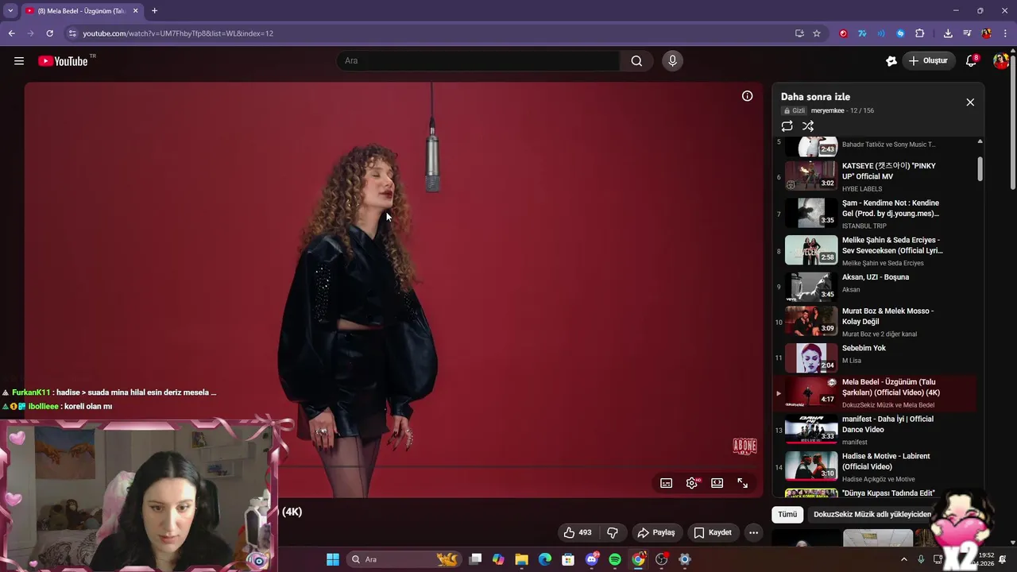
Task: Go to the YouTube home logo
Action: 63,61
